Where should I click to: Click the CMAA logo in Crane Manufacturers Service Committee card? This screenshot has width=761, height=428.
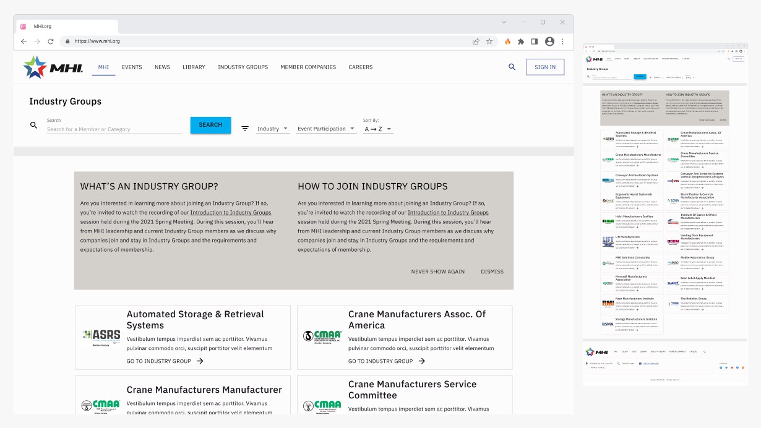pos(322,406)
